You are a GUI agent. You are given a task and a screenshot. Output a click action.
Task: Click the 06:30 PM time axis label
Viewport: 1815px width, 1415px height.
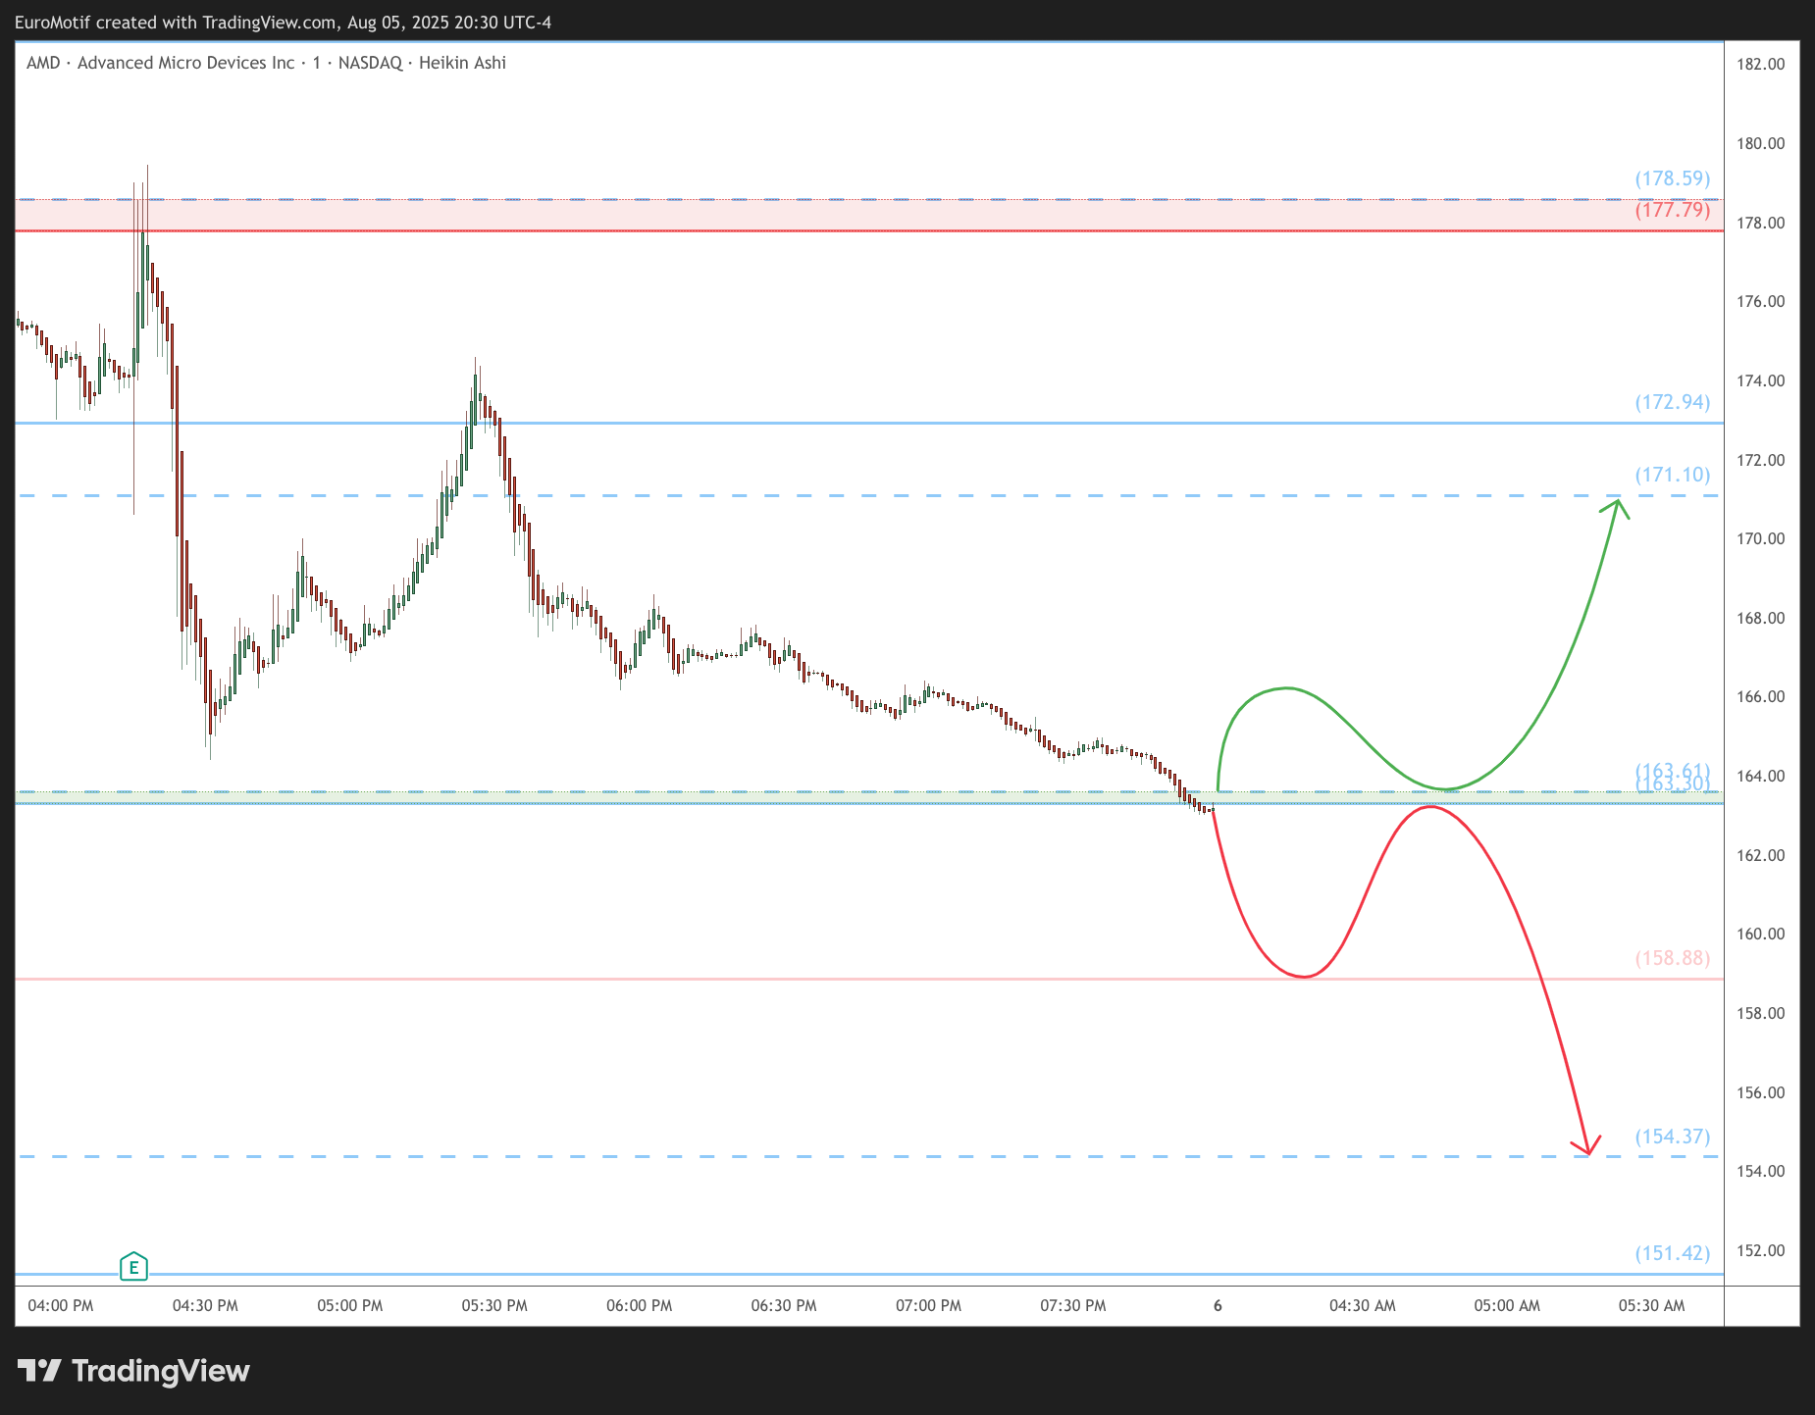pos(784,1305)
